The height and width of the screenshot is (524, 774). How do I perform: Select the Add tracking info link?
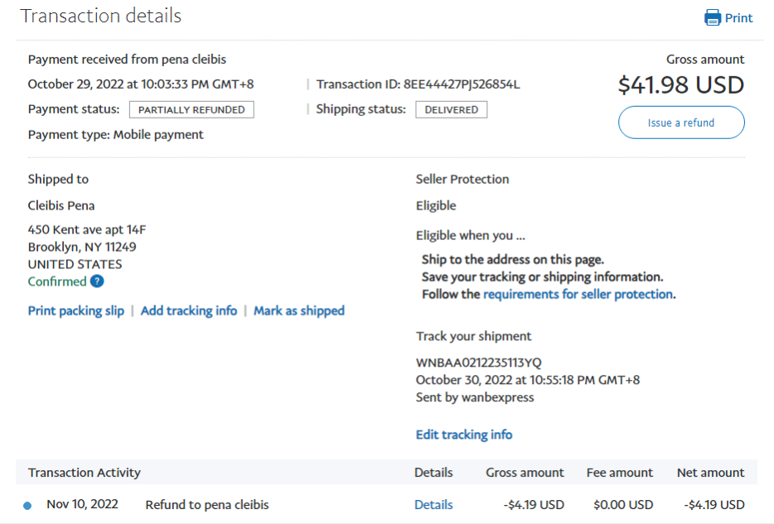[189, 310]
